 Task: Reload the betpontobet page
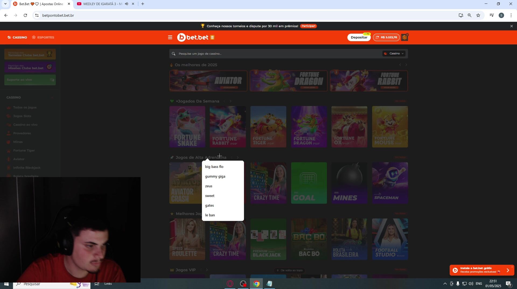click(x=25, y=15)
